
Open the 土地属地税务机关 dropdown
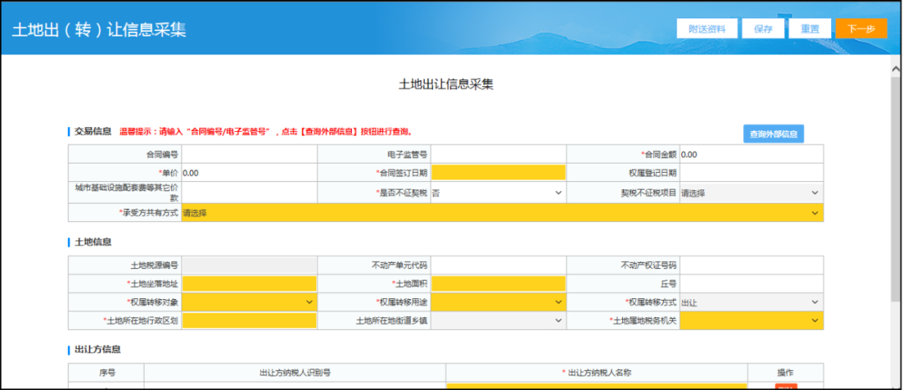click(x=750, y=320)
